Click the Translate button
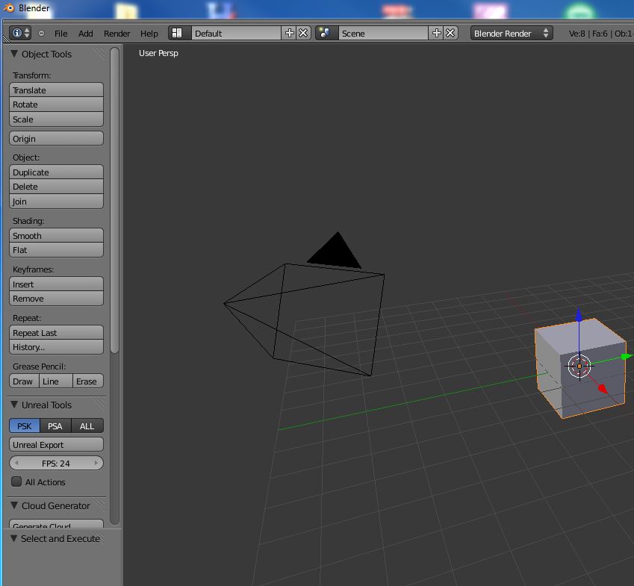 tap(56, 90)
